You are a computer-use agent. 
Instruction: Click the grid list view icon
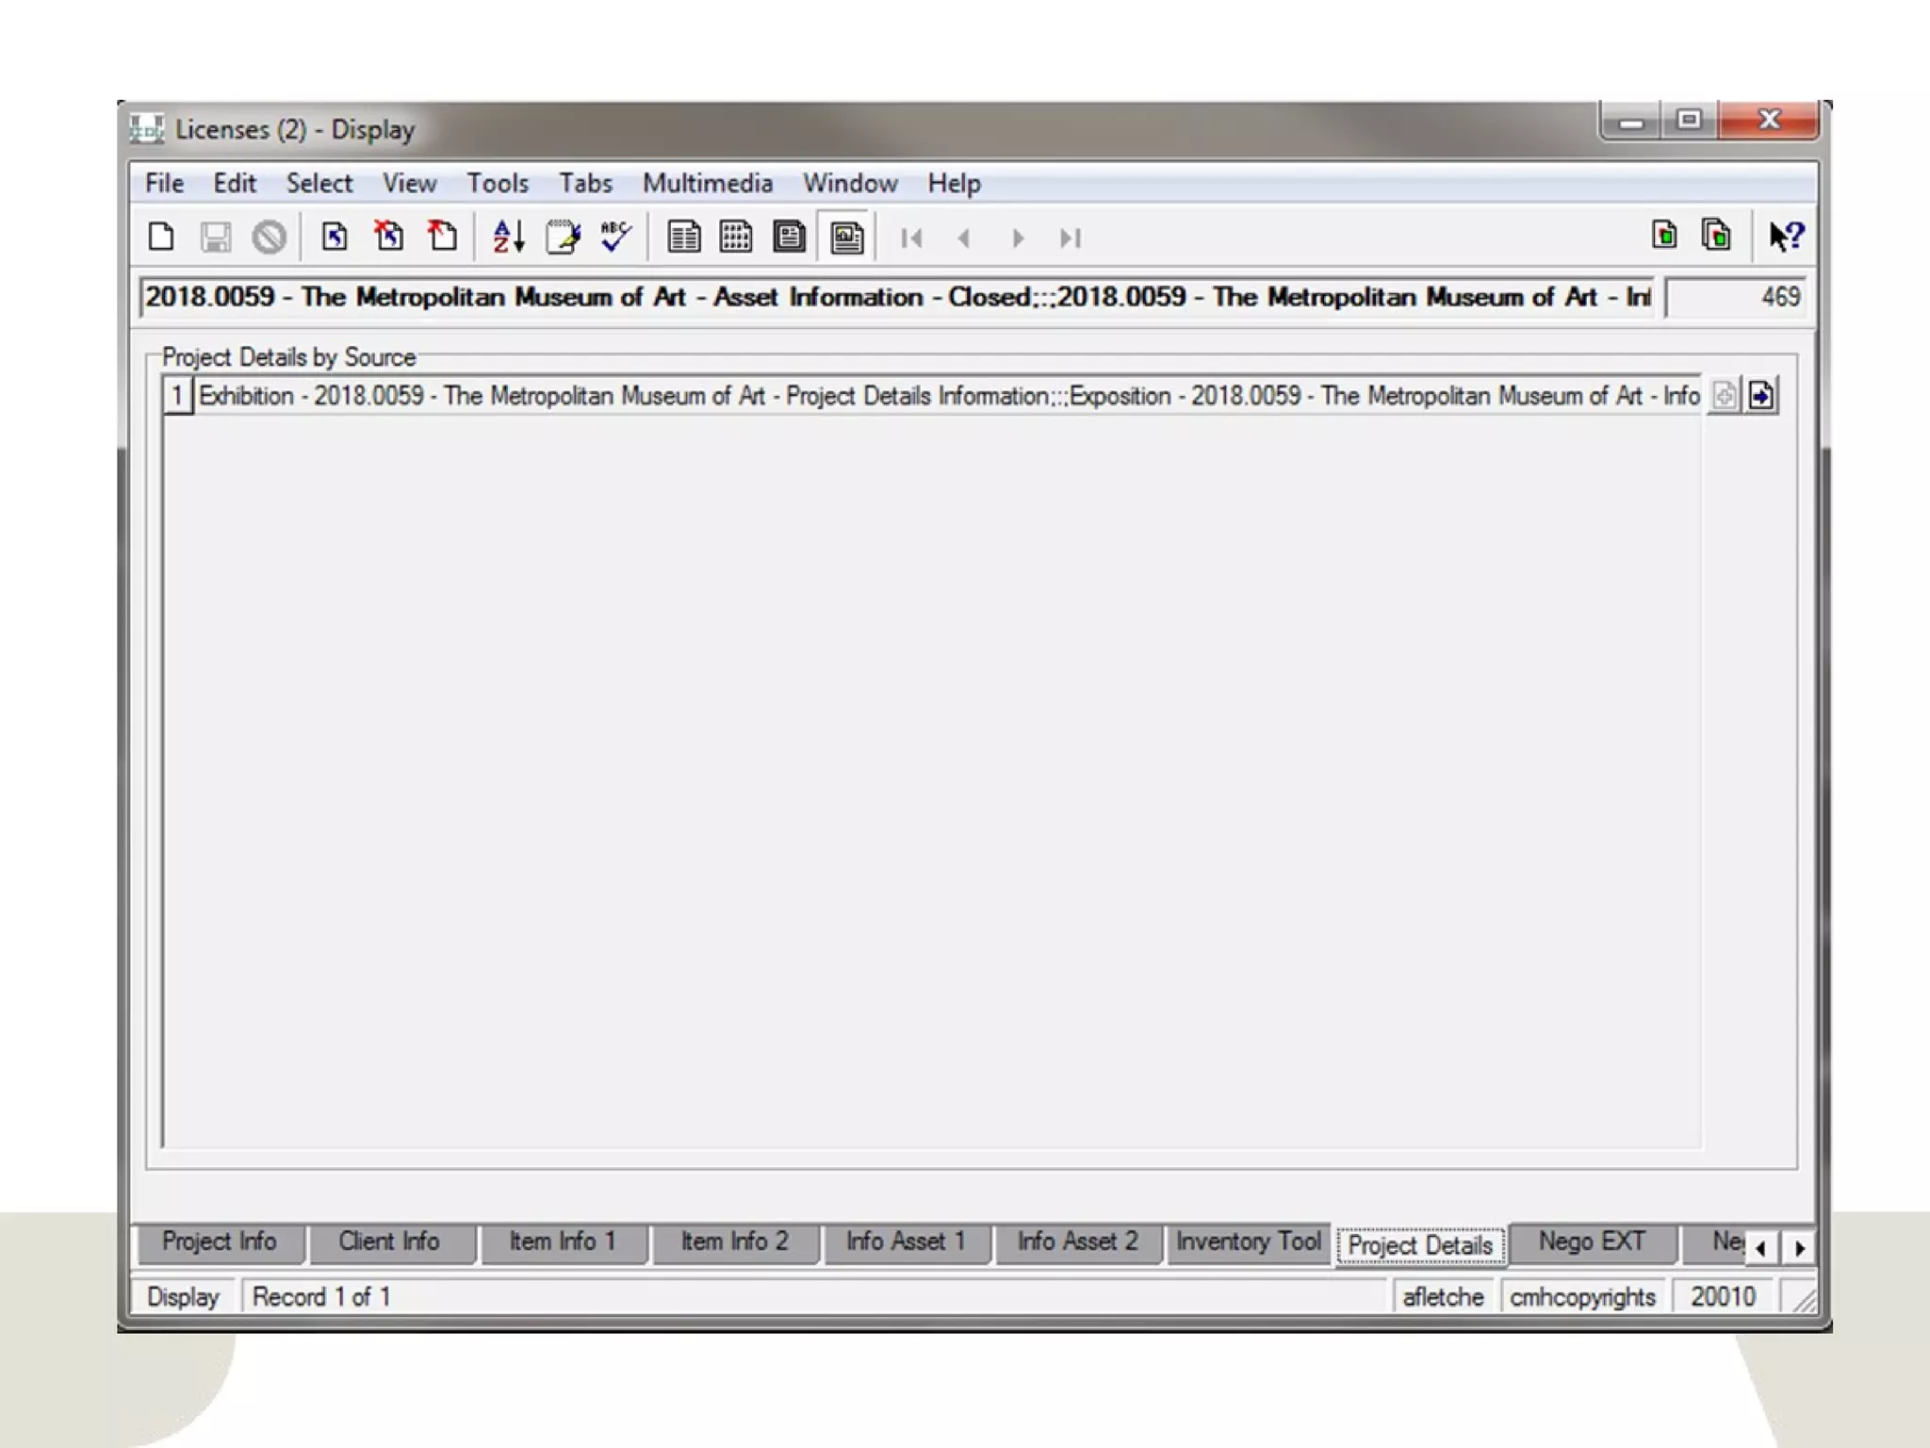[735, 237]
